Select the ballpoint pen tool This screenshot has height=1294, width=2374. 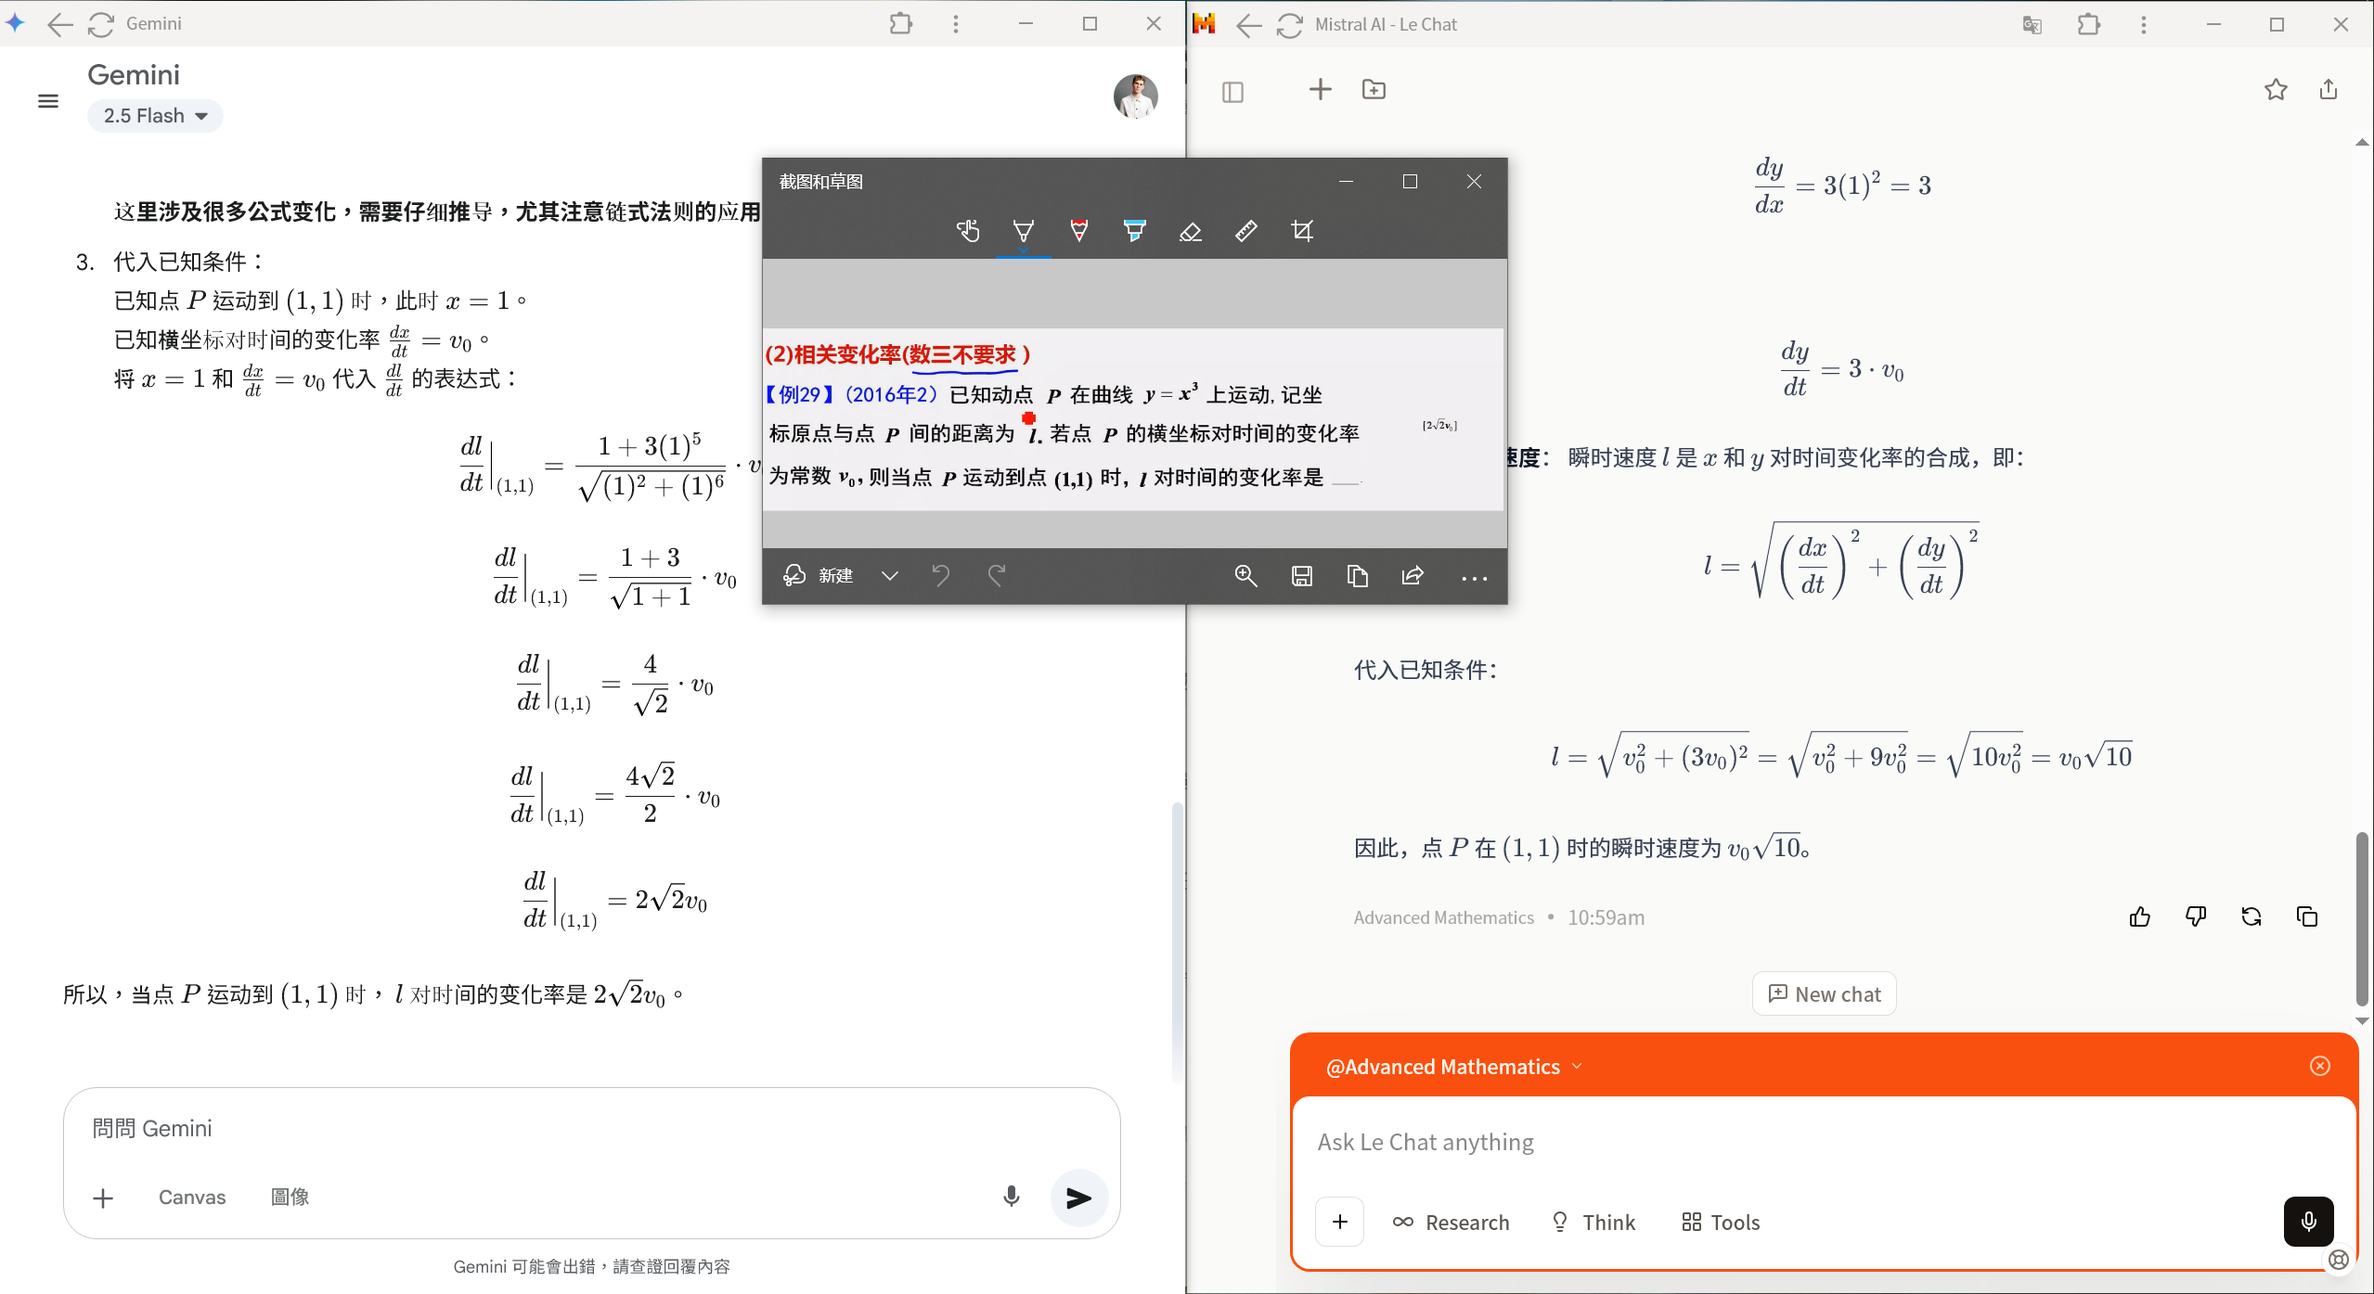[x=1024, y=231]
